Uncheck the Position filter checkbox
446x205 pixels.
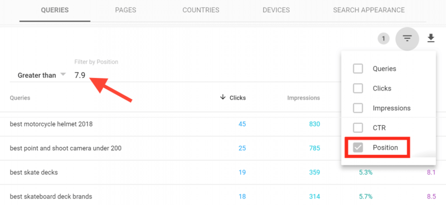tap(358, 148)
